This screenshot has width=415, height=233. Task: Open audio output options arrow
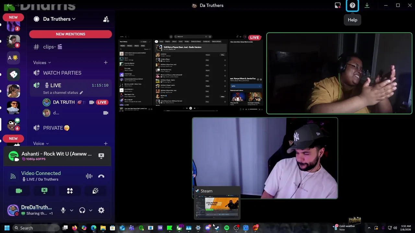tap(90, 210)
